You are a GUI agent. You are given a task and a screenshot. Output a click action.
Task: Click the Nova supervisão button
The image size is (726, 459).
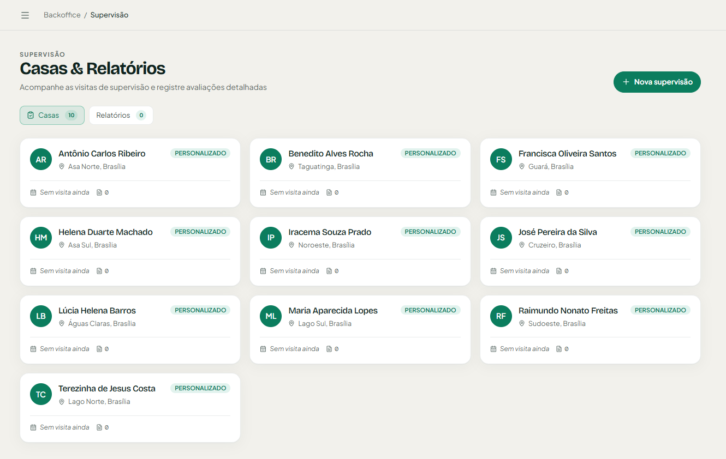click(x=657, y=82)
